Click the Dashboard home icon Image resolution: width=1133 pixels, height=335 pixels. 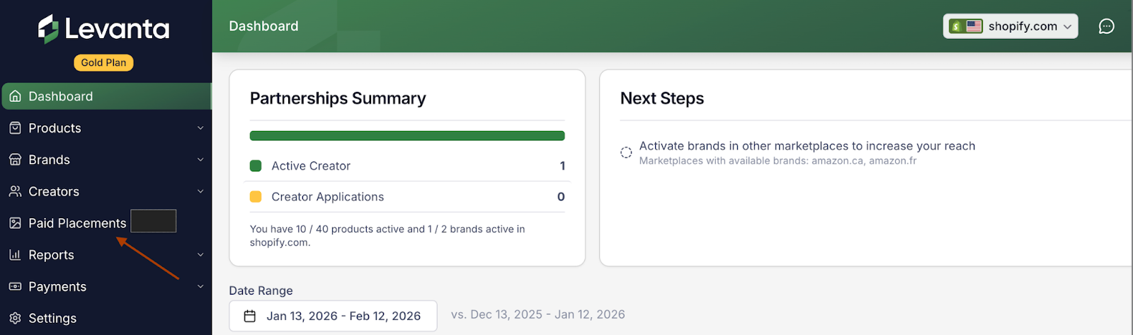click(x=15, y=96)
